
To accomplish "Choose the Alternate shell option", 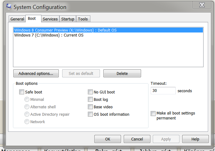I will tap(27, 107).
